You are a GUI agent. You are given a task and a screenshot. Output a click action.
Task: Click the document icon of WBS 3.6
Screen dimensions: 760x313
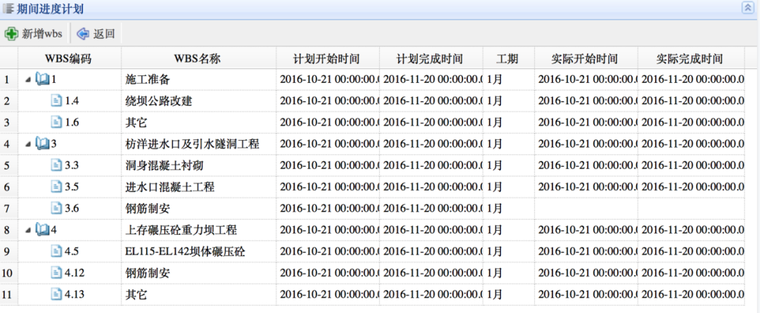[57, 208]
